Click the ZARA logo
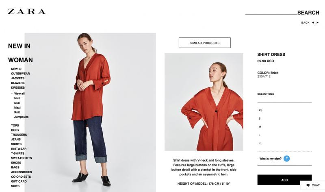325x192 pixels. click(x=27, y=11)
